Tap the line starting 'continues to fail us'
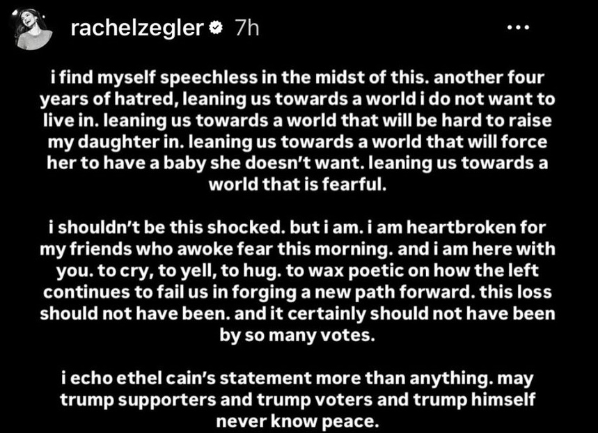The width and height of the screenshot is (598, 433). click(x=297, y=292)
